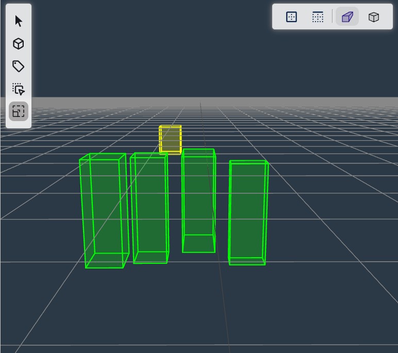Click the bottom edge of rightmost cuboid

coord(247,264)
